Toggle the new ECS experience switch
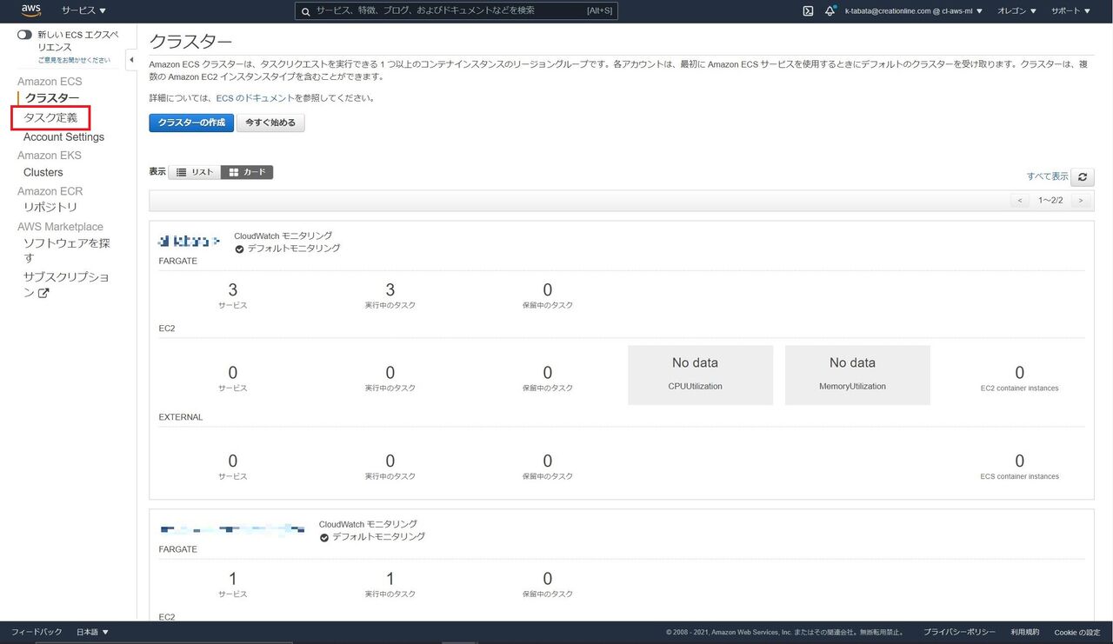The width and height of the screenshot is (1113, 644). (x=24, y=35)
